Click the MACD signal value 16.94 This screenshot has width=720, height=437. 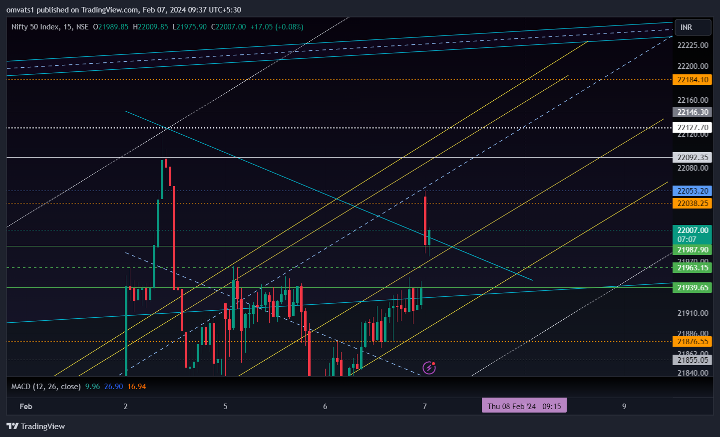[x=137, y=387]
